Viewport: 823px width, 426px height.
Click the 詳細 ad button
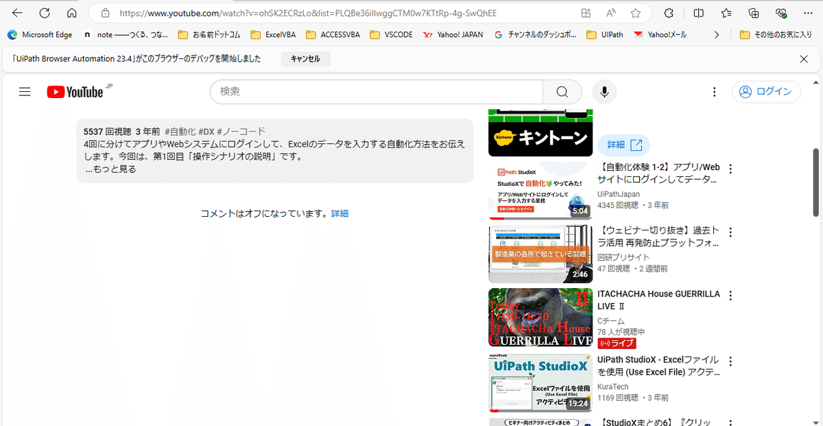point(623,145)
